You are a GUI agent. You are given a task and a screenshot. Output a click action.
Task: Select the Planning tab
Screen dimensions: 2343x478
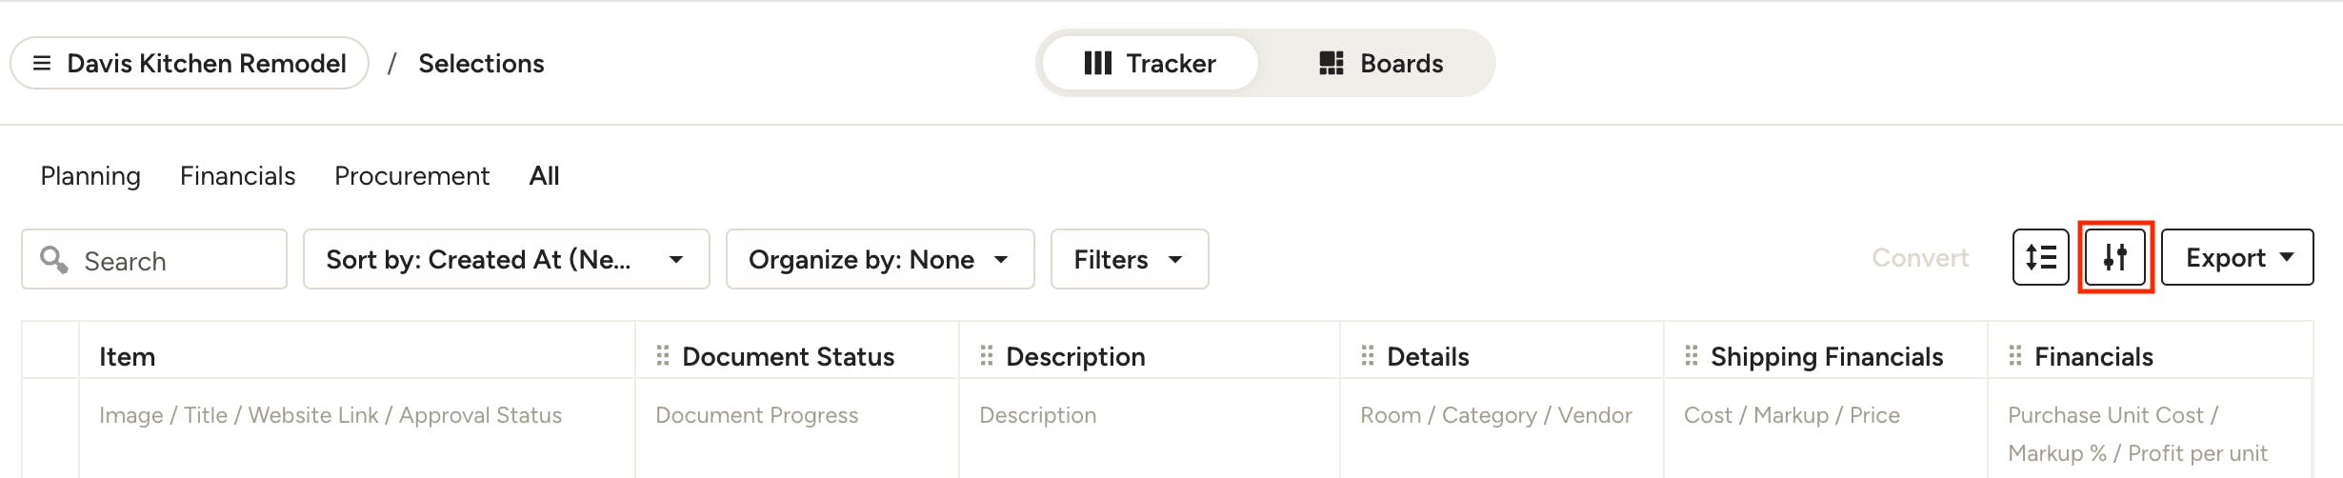pos(90,176)
